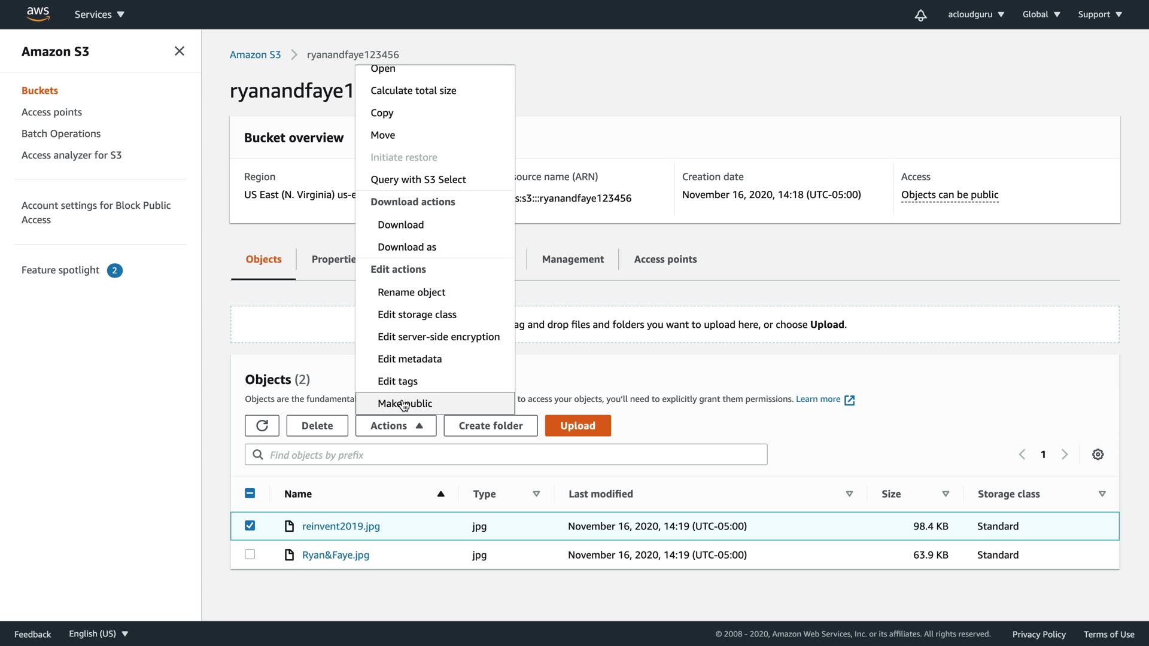Click the AWS logo home icon
Viewport: 1149px width, 646px height.
click(38, 14)
